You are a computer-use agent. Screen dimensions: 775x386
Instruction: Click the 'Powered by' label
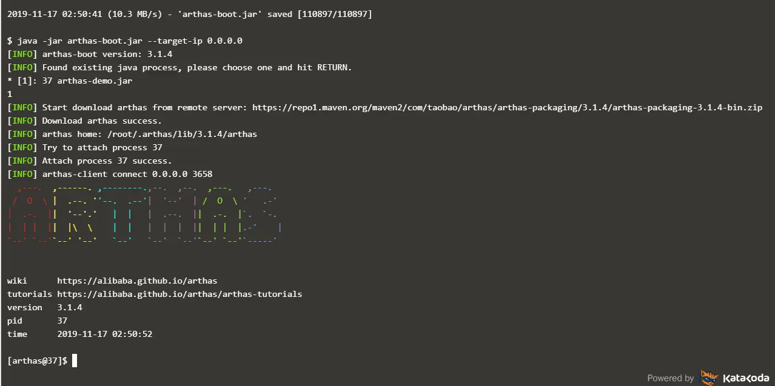[x=670, y=378]
